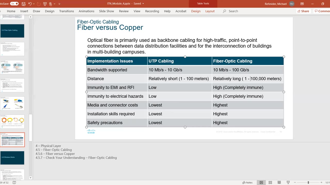
Task: Click the zoom in plus button
Action: (321, 182)
